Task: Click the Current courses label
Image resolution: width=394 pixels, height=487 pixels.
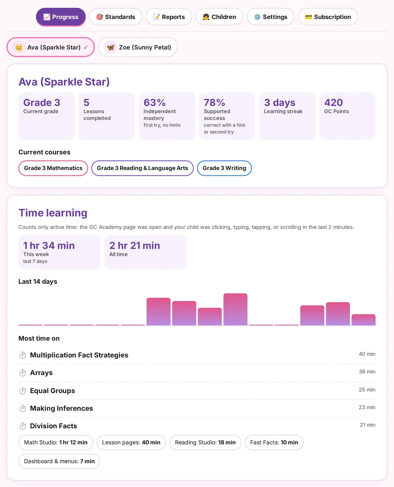Action: 44,152
